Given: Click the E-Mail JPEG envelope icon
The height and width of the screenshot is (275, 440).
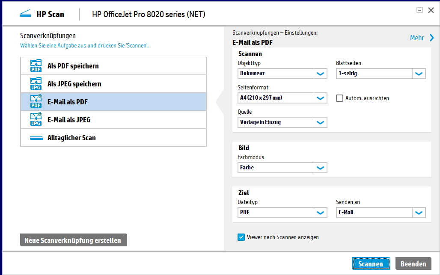Looking at the screenshot, I should click(x=36, y=120).
